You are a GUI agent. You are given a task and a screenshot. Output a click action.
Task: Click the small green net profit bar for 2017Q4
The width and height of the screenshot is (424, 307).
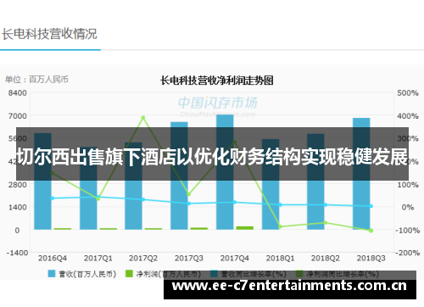pos(245,228)
